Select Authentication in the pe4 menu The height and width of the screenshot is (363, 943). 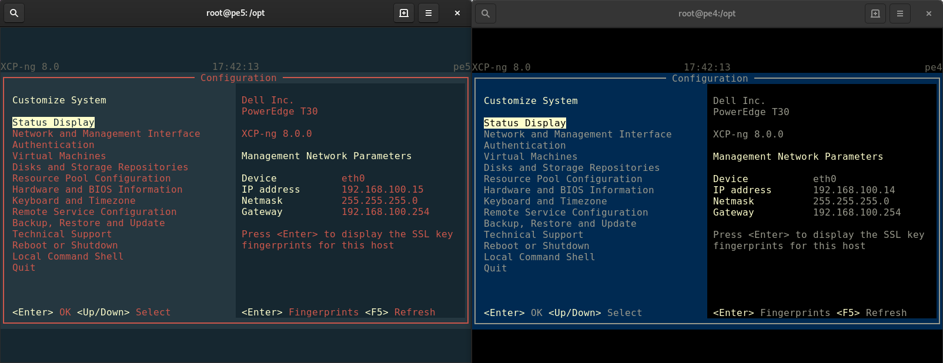[x=525, y=145]
